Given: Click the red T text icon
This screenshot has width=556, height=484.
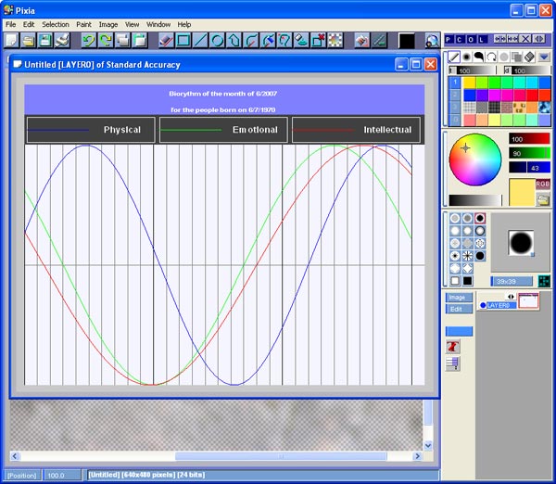Looking at the screenshot, I should click(453, 346).
